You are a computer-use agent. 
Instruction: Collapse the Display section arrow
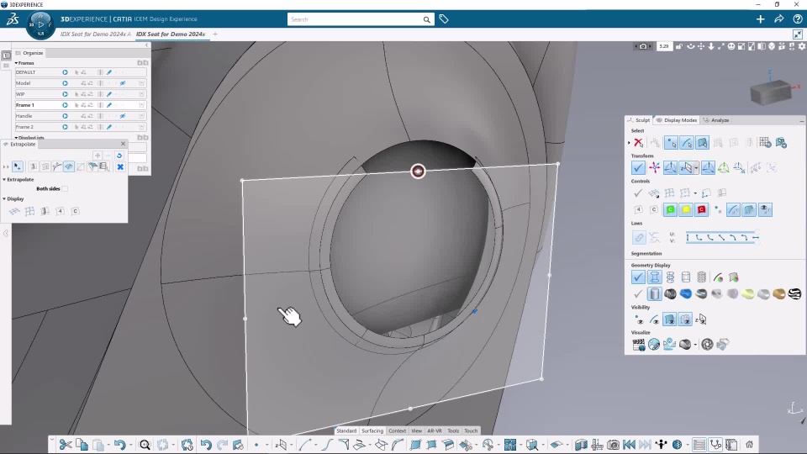pos(4,198)
